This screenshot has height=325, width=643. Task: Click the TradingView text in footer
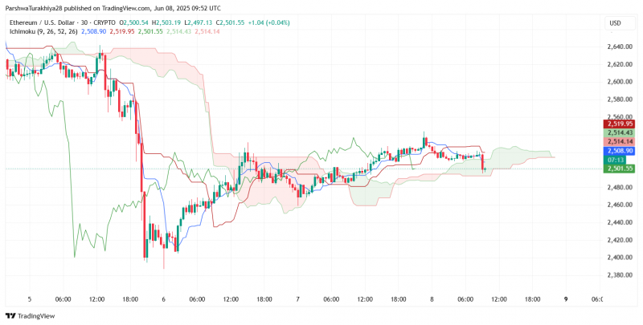(36, 316)
